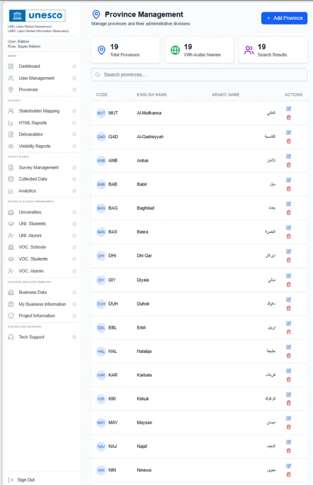Edit the Duhok province entry
The image size is (313, 485).
coord(288,299)
